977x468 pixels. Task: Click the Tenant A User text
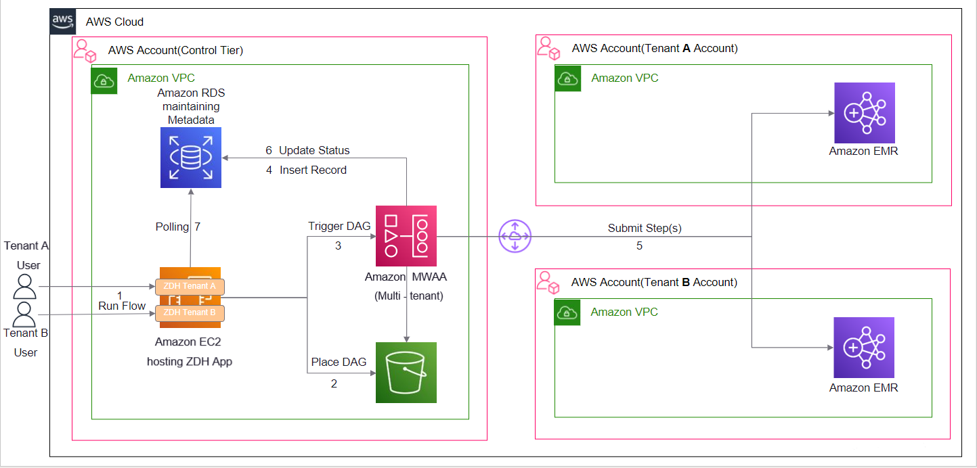[27, 255]
